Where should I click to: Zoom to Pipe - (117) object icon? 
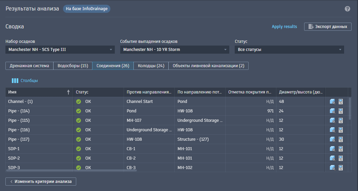tap(332, 139)
